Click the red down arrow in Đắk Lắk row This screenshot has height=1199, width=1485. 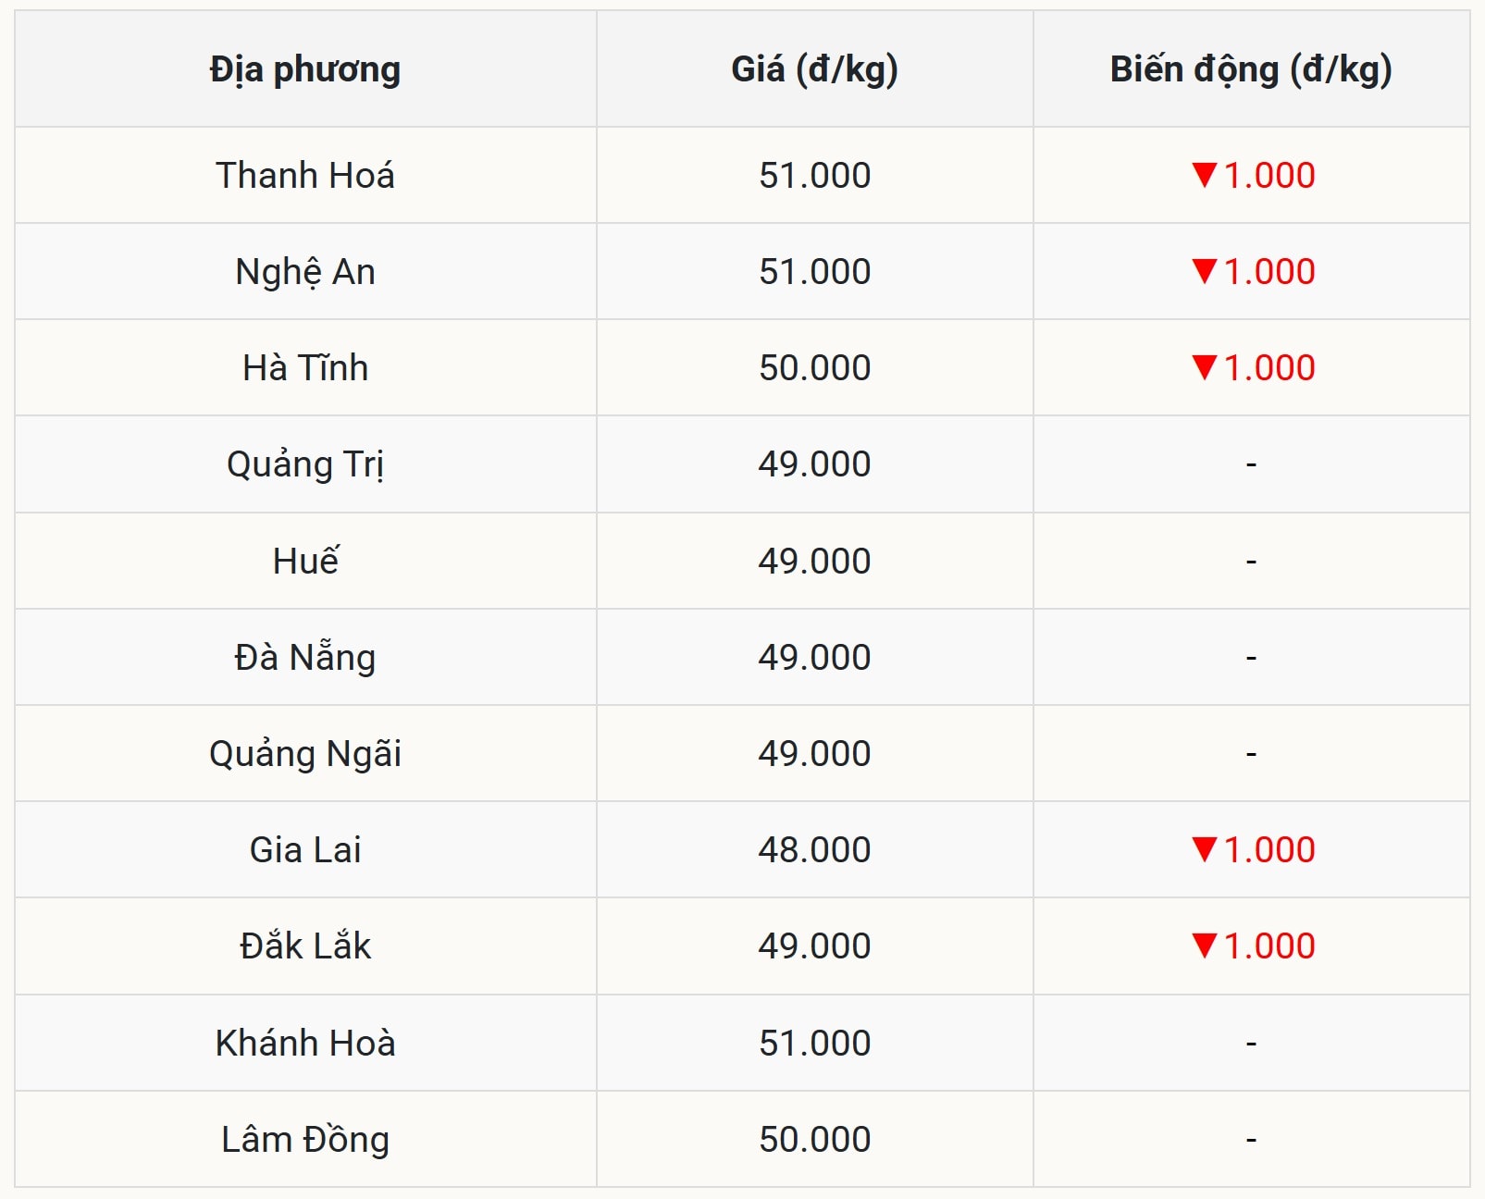click(1204, 946)
